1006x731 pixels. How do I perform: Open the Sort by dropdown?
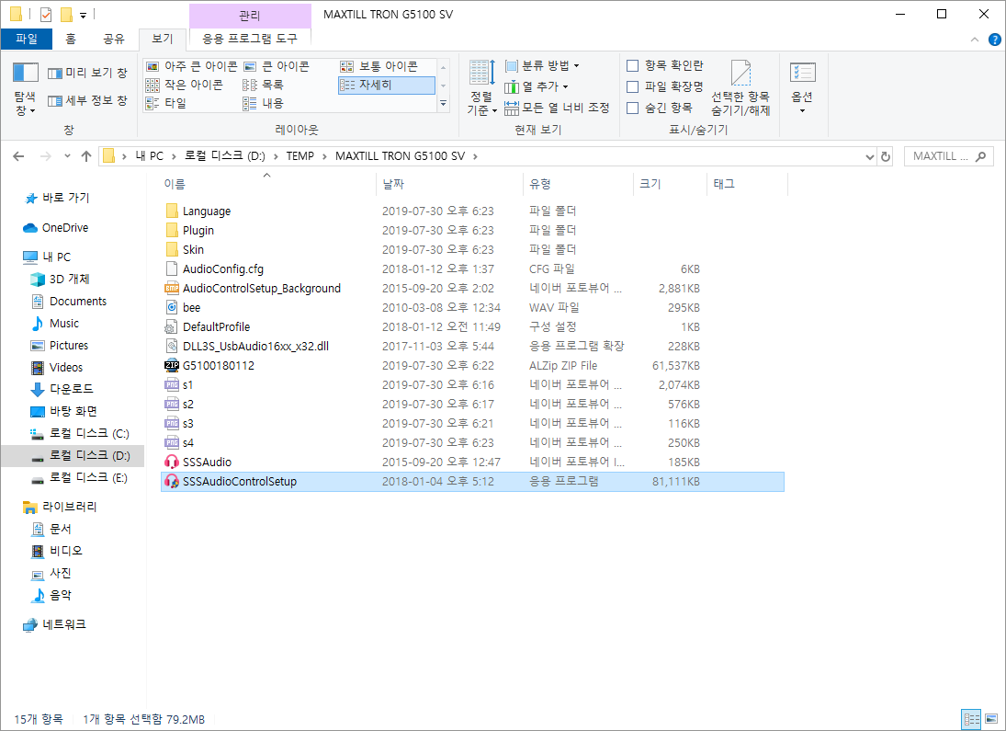pos(481,88)
